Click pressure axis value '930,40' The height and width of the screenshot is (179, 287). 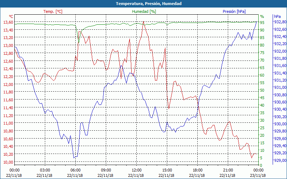pyautogui.click(x=280, y=109)
